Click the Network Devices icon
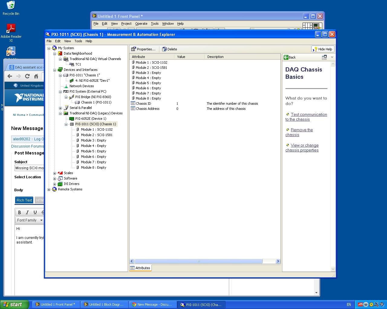This screenshot has width=387, height=309. click(66, 86)
